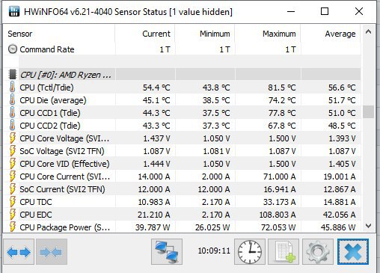Viewport: 380px width, 273px height.
Task: Click thermometer icon beside CPU Die (average)
Action: tap(12, 100)
